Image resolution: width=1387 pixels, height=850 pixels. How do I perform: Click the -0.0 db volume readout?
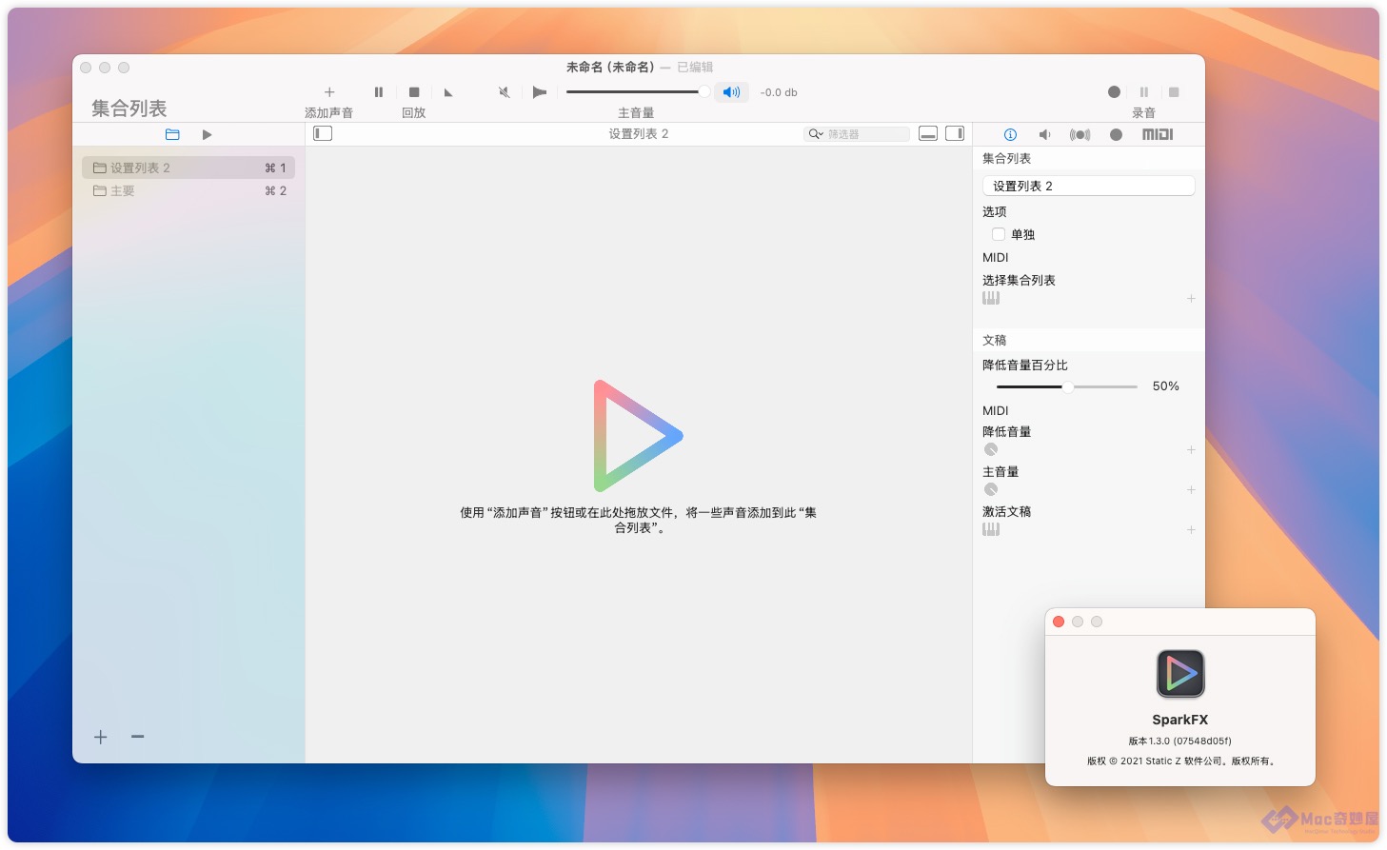(779, 92)
